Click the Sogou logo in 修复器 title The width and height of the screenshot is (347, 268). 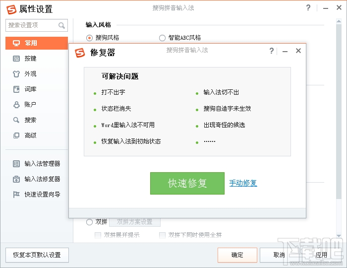(x=80, y=53)
